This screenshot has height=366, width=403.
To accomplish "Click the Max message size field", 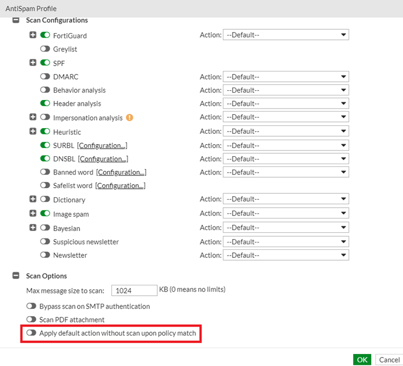I will (x=134, y=291).
